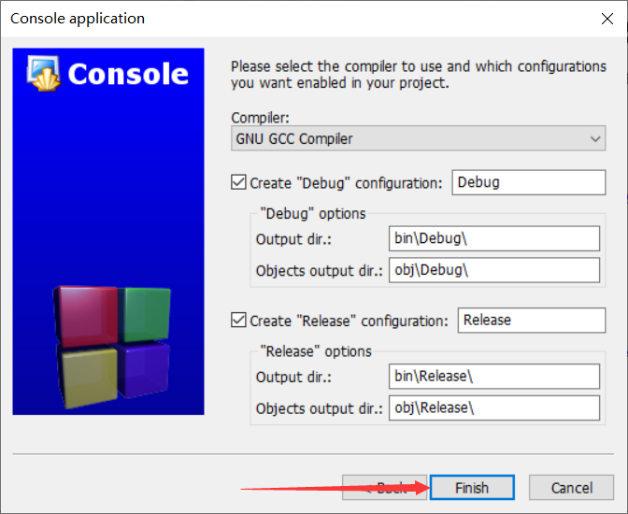Click the Debug Objects output dir field
Viewport: 628px width, 514px height.
tap(494, 270)
